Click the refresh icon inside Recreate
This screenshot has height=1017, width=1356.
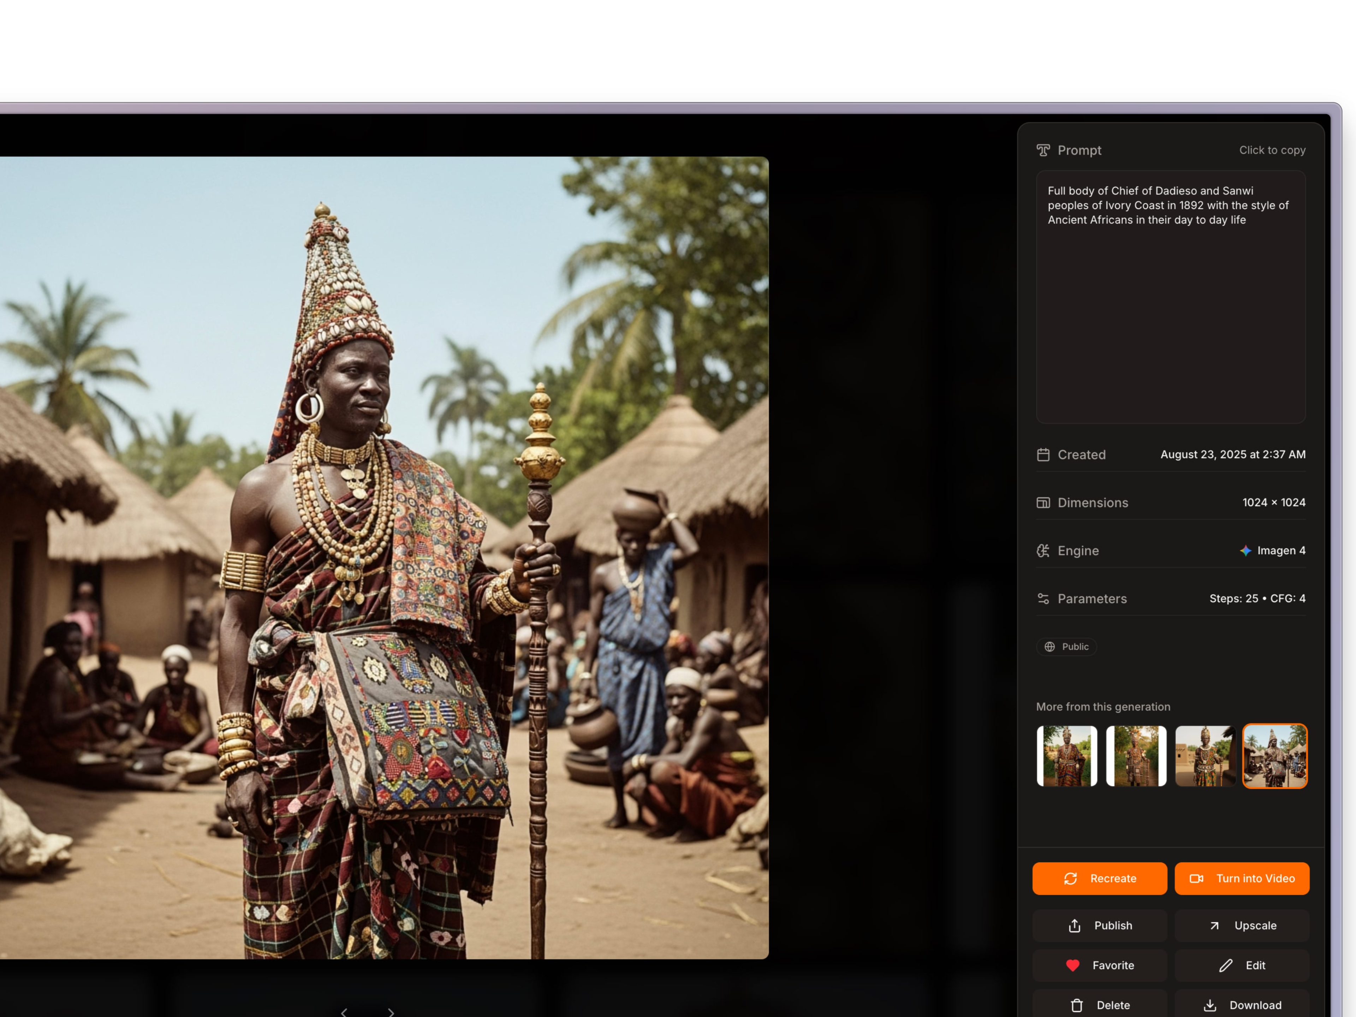(1071, 879)
